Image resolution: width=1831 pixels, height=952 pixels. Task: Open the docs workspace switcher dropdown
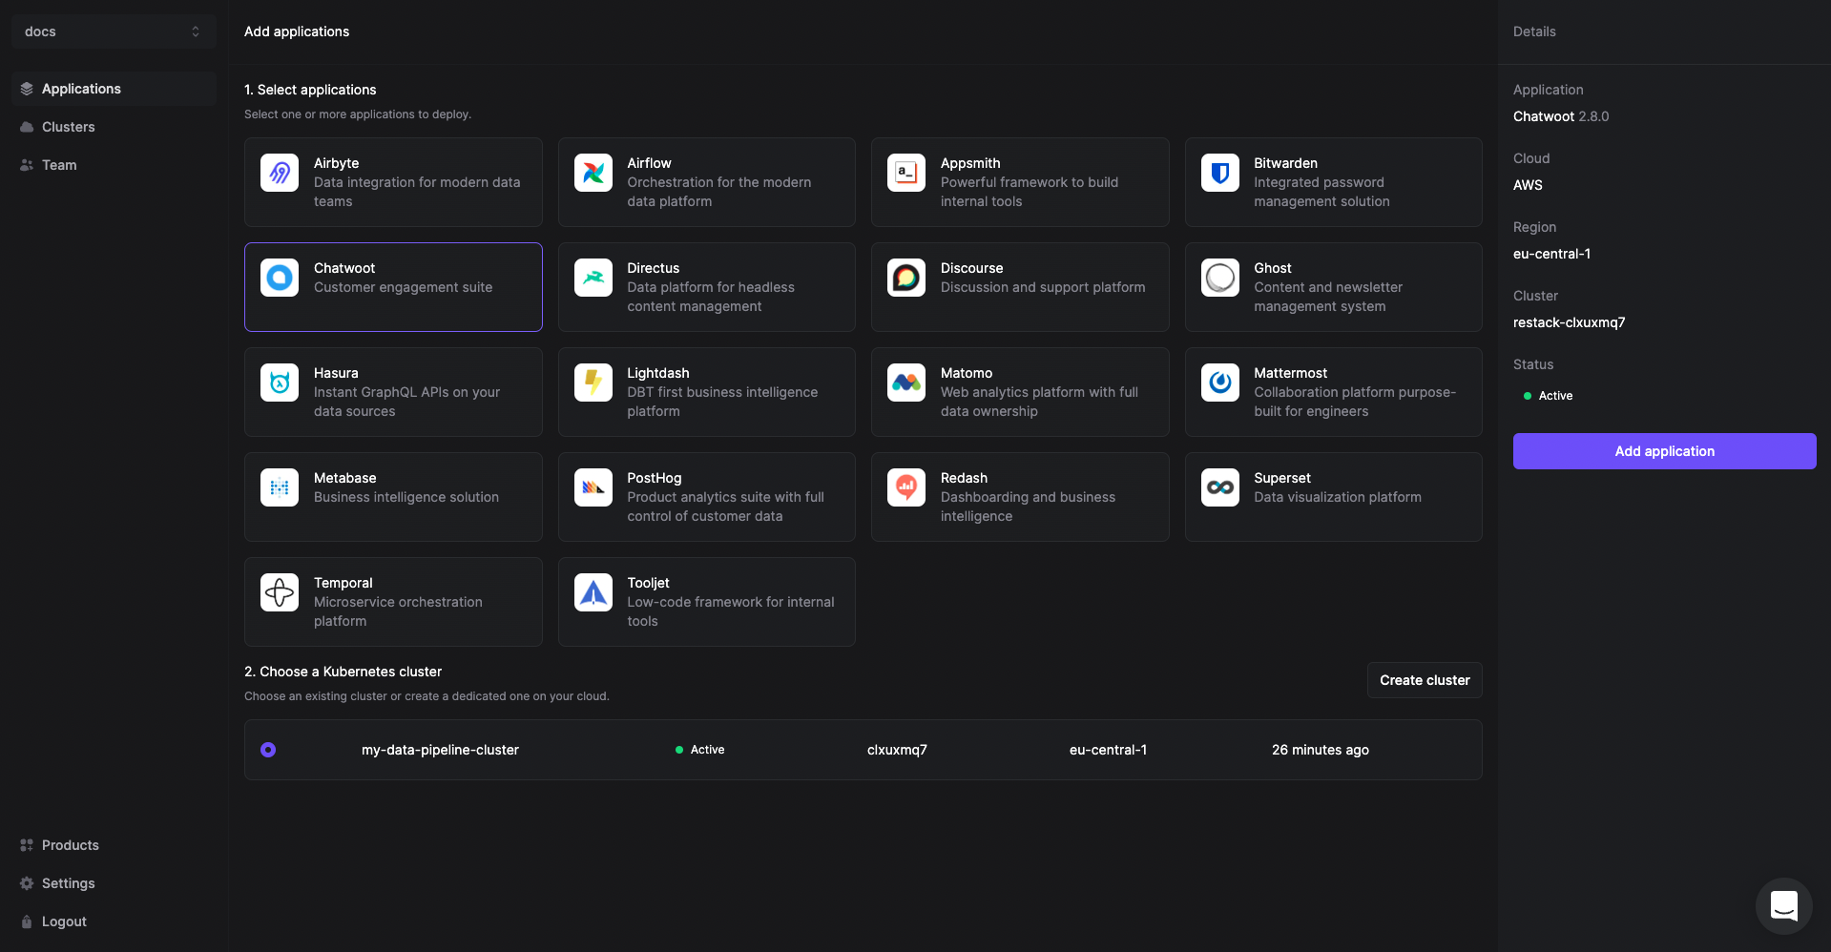pyautogui.click(x=114, y=31)
